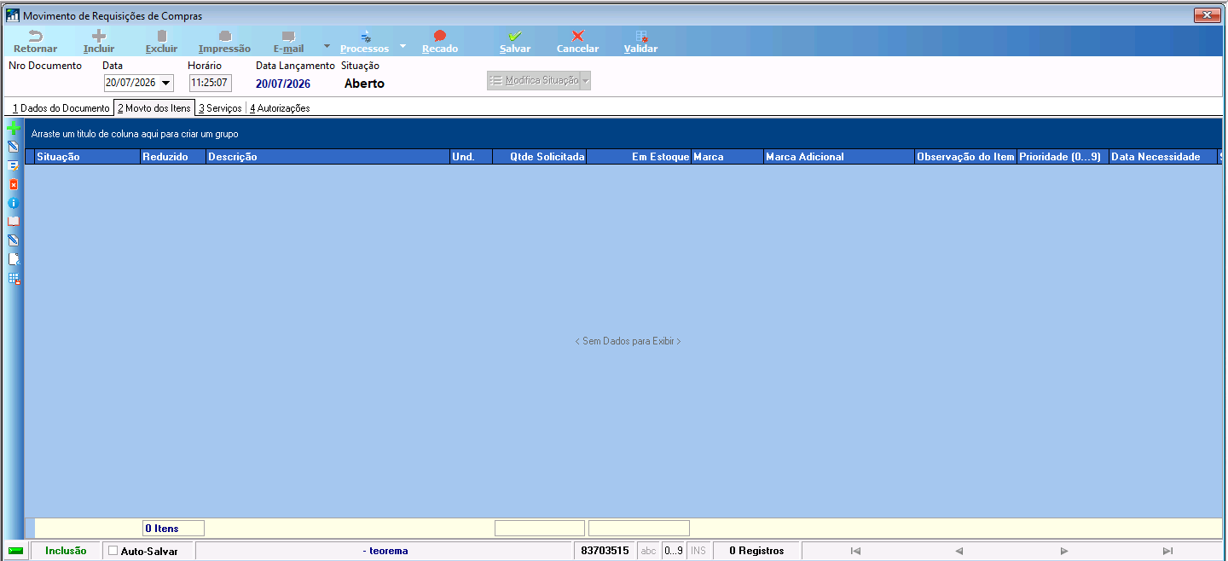This screenshot has width=1228, height=561.
Task: Click the Marca Adicional column header
Action: click(839, 157)
